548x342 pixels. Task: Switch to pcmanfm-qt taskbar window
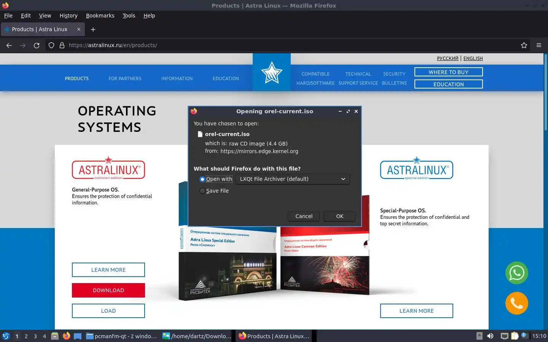[x=121, y=336]
